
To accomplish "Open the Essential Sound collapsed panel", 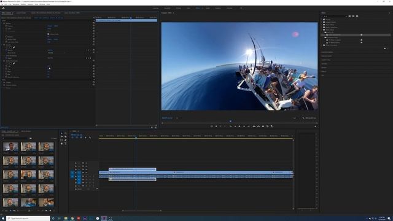I will [x=327, y=56].
